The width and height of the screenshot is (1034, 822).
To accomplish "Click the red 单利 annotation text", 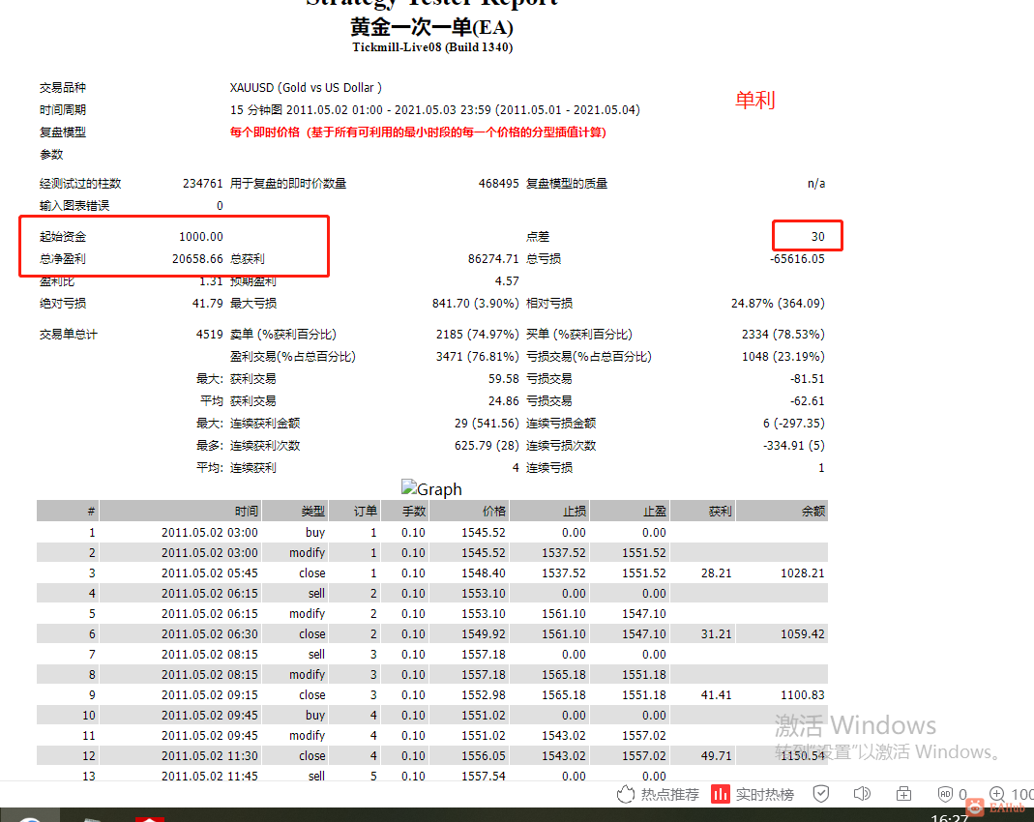I will pyautogui.click(x=755, y=101).
